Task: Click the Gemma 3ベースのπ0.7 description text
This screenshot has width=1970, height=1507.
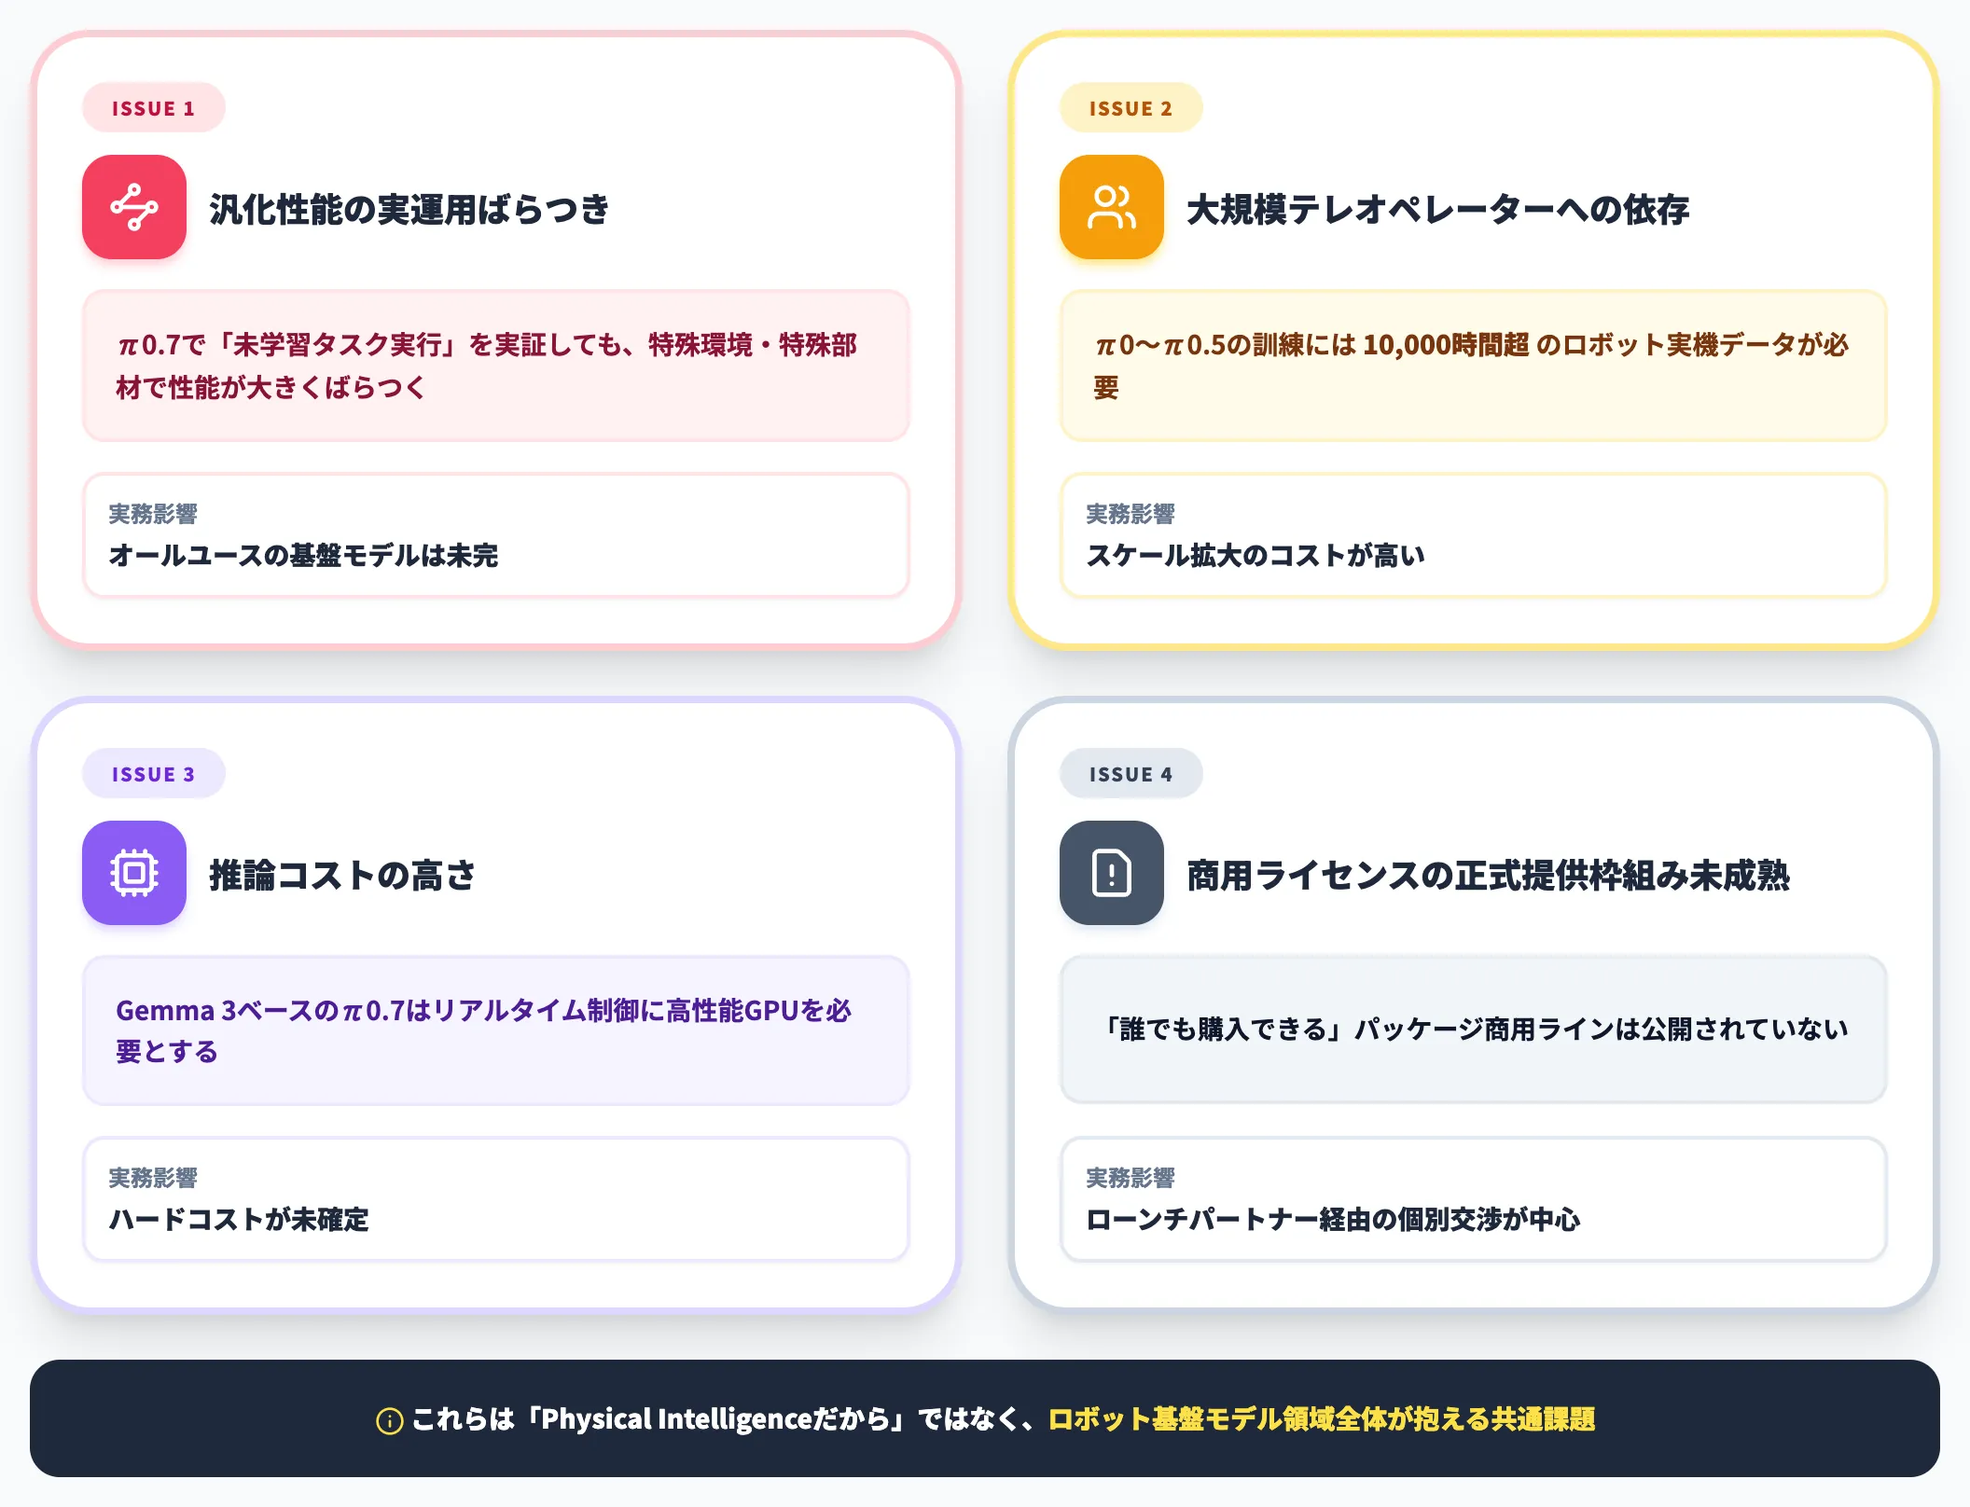Action: [x=484, y=1030]
